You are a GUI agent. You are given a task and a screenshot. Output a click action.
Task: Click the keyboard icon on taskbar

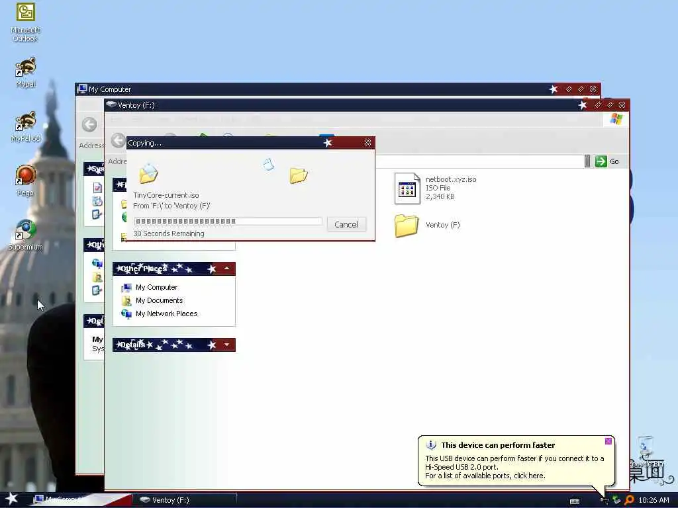click(x=574, y=501)
